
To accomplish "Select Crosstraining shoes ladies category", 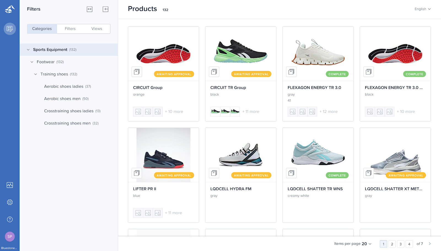I will 72,111.
